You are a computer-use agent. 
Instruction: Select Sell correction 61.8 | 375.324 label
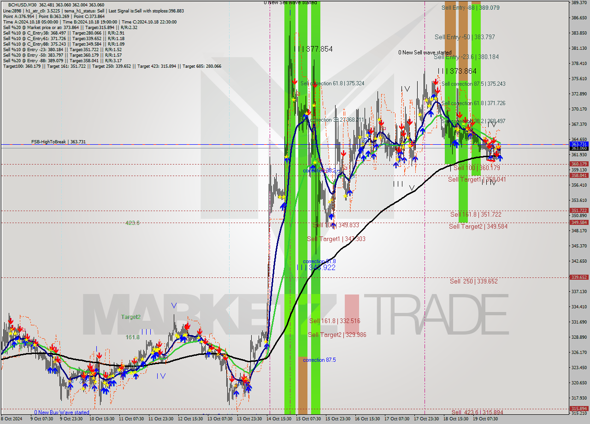point(332,83)
